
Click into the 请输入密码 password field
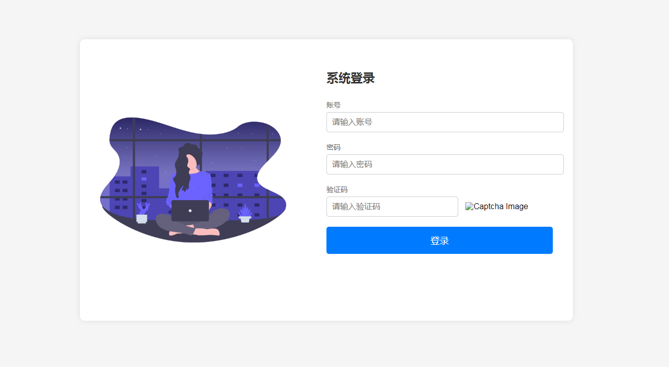(445, 164)
